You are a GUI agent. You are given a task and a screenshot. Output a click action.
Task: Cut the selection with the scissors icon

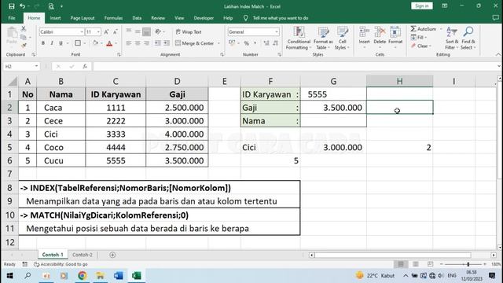[x=24, y=29]
